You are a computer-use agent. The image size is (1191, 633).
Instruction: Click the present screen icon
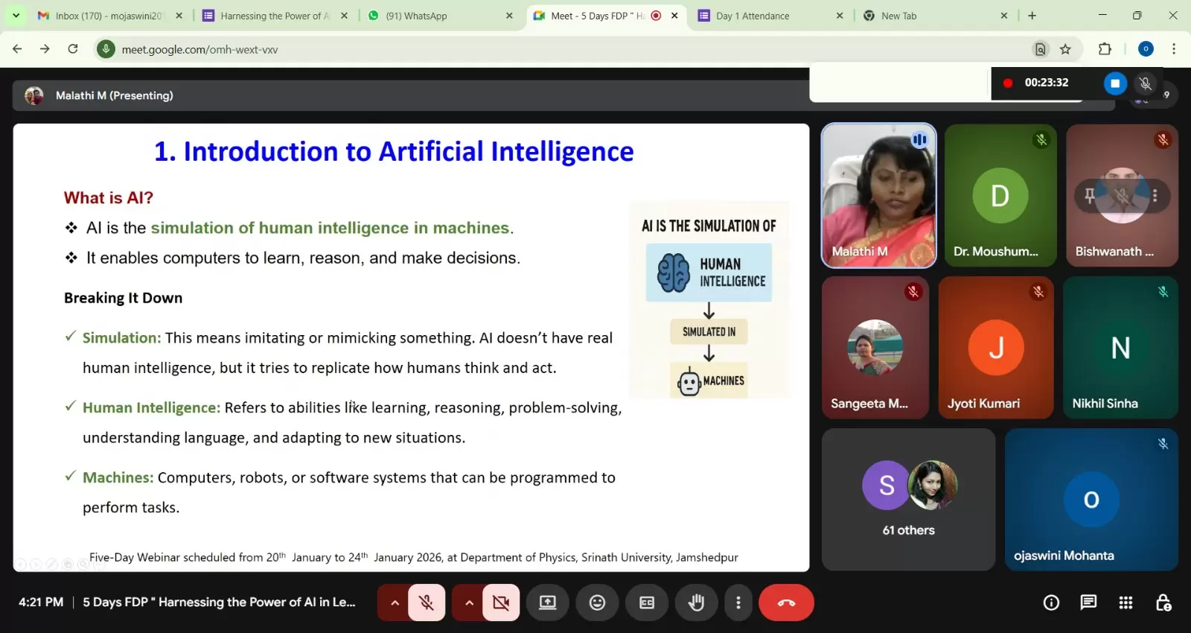[x=548, y=602]
